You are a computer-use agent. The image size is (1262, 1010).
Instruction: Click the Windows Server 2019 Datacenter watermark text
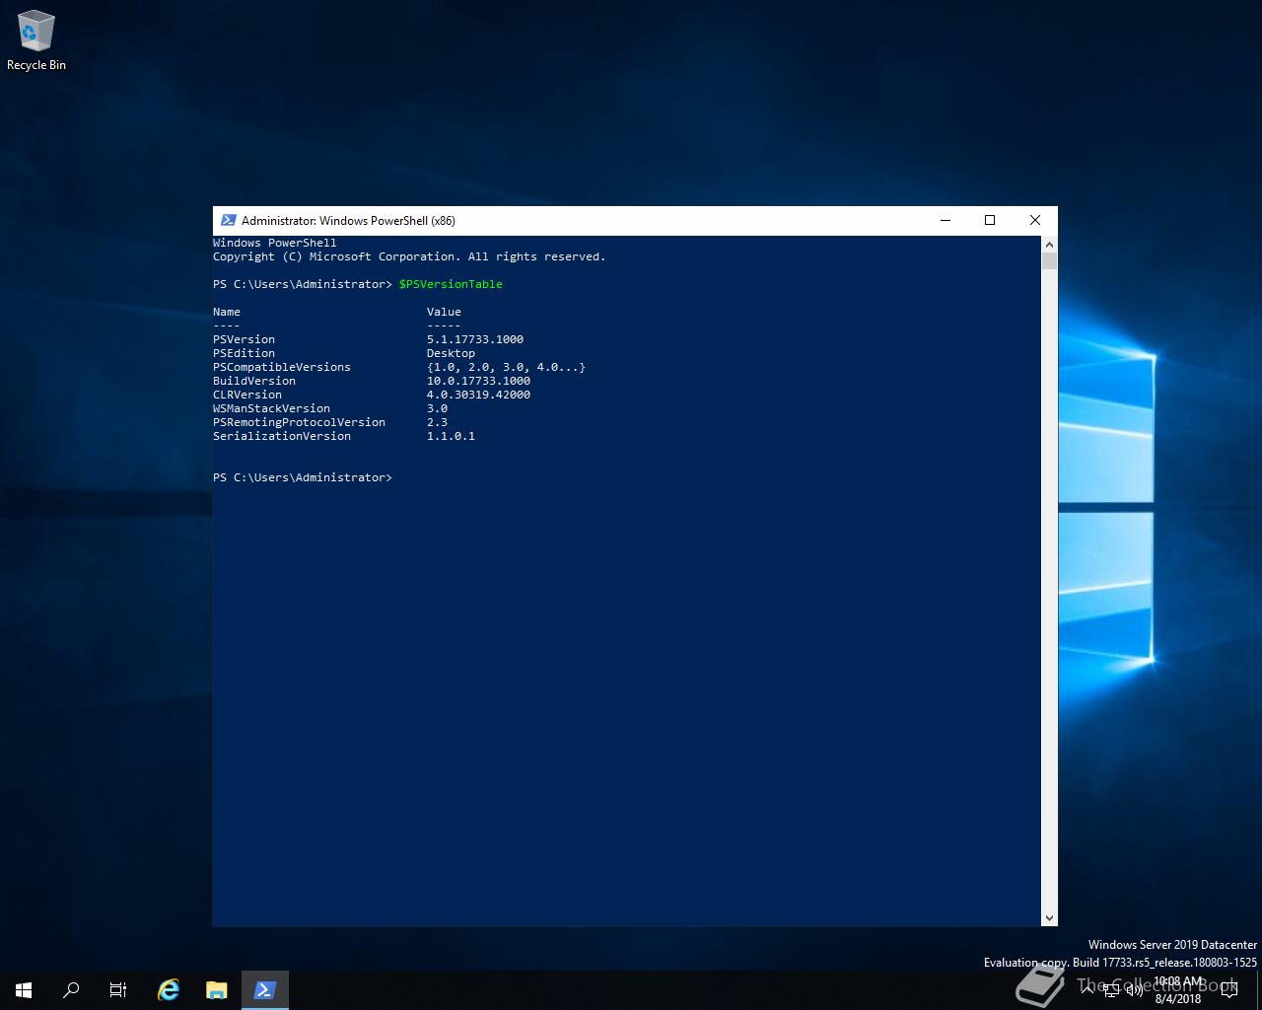click(1172, 945)
